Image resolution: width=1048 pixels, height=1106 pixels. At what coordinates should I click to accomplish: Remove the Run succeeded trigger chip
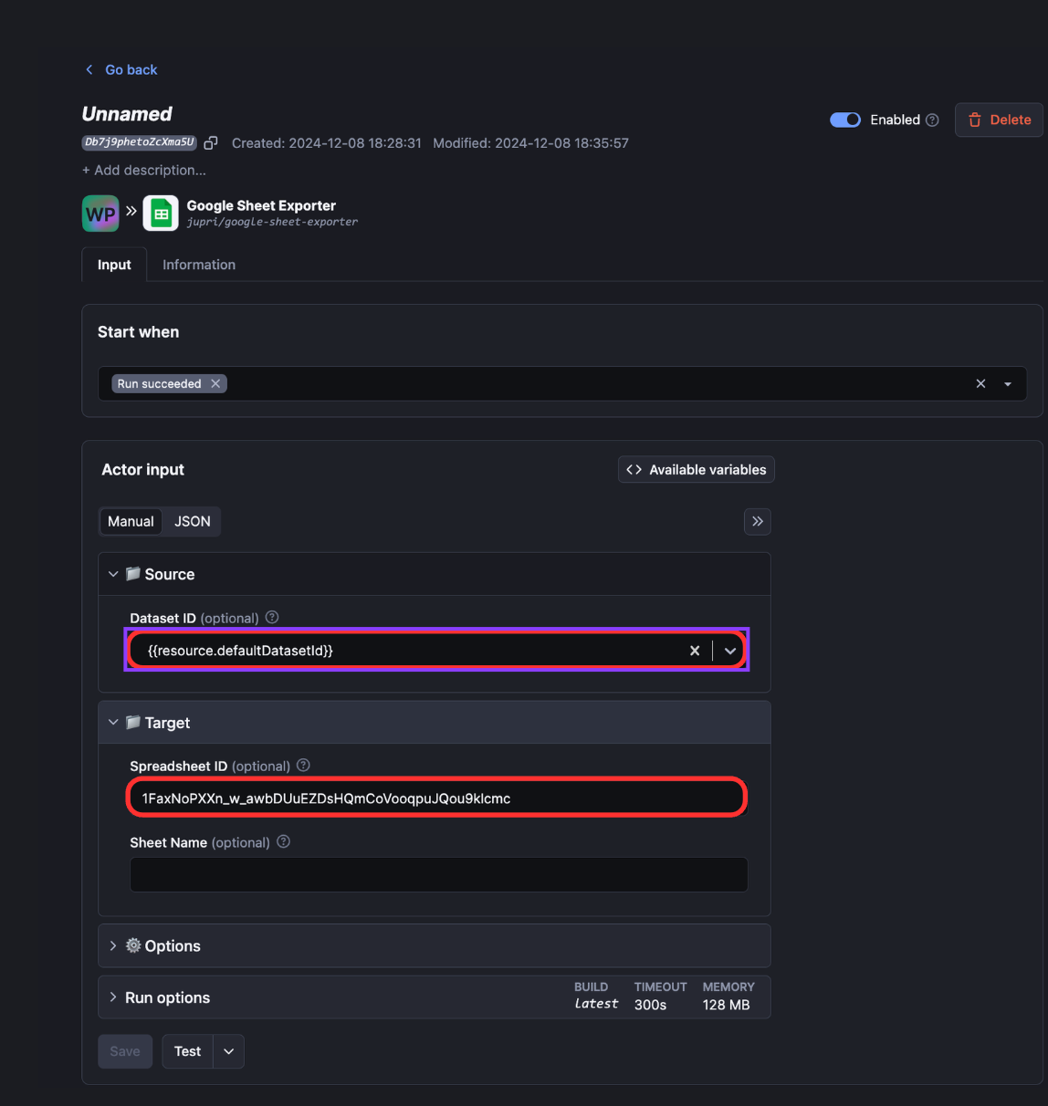click(215, 383)
